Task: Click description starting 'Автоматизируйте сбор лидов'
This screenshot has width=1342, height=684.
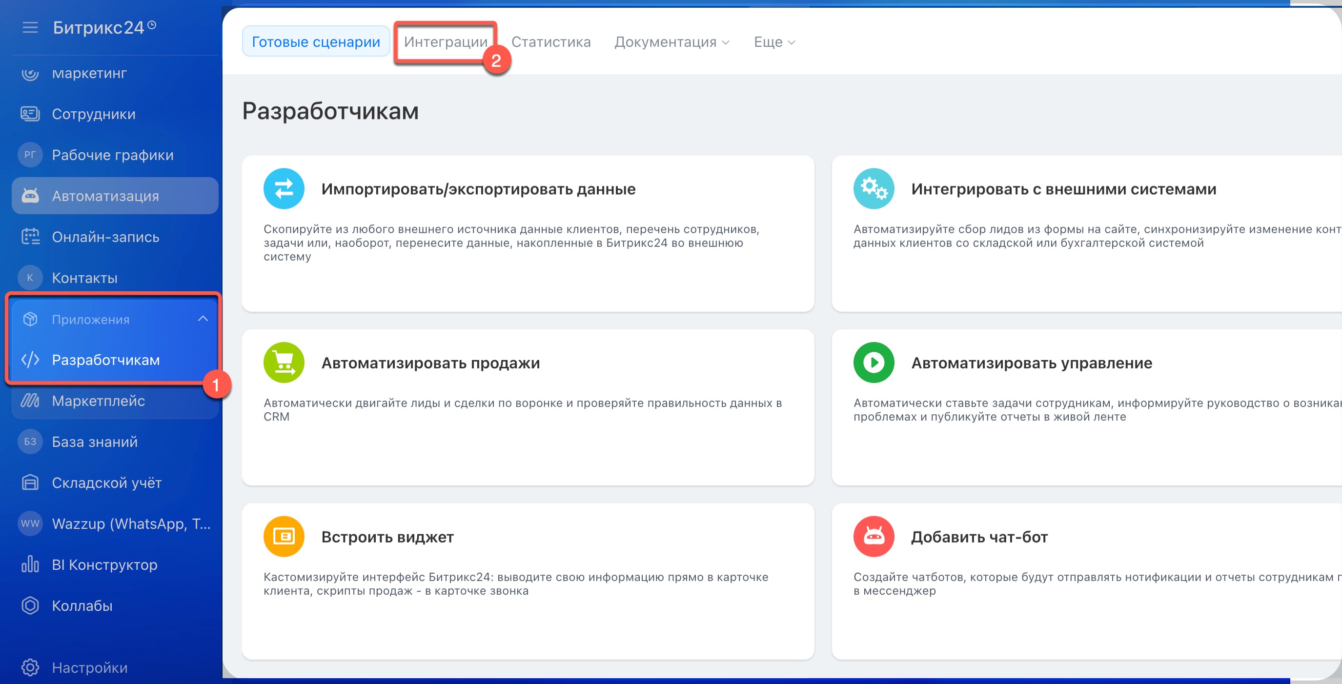Action: pyautogui.click(x=1097, y=236)
